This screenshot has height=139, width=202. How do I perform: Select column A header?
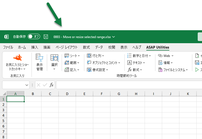click(x=15, y=94)
